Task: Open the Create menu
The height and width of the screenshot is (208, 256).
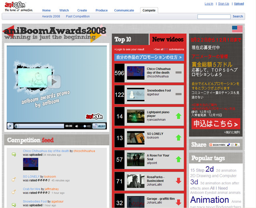Action: 82,10
